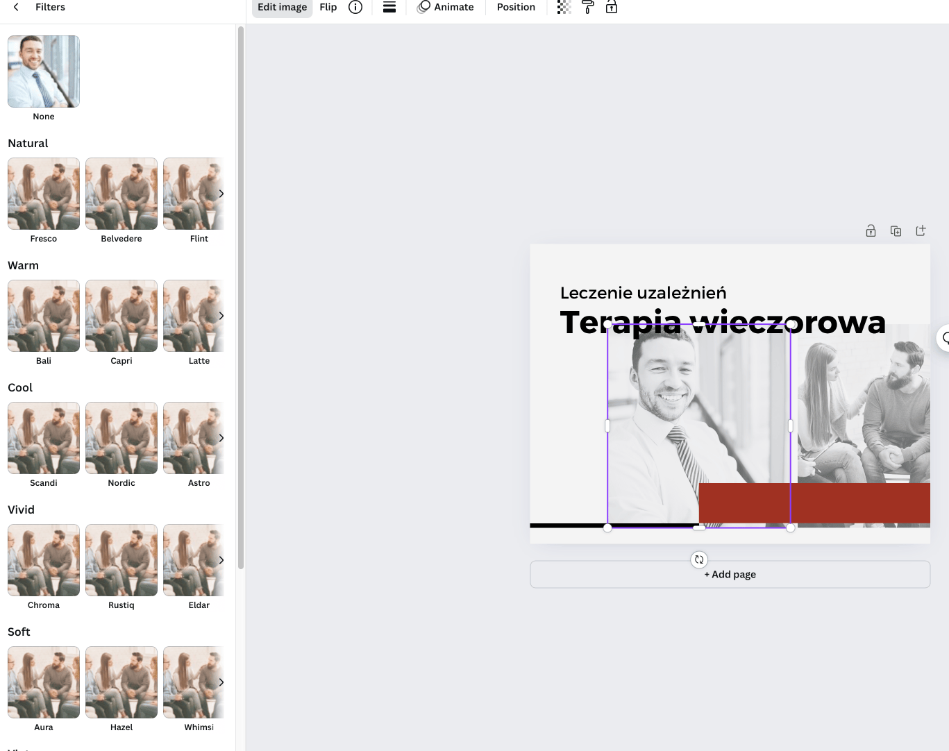Open the transparency checkerboard icon

pyautogui.click(x=564, y=7)
